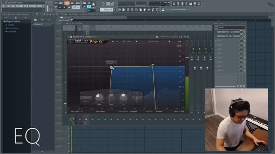Viewport: 275px width, 154px height.
Task: Click the tempo display field
Action: point(76,7)
